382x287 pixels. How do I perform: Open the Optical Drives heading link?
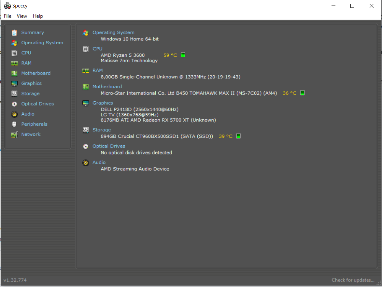(109, 146)
